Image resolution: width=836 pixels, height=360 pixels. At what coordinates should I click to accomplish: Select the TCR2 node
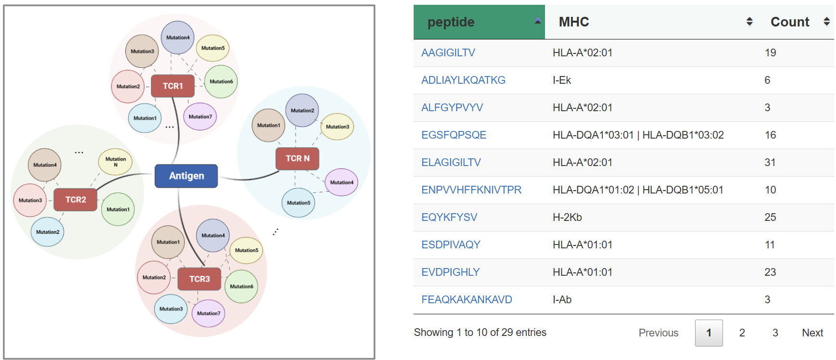coord(76,200)
